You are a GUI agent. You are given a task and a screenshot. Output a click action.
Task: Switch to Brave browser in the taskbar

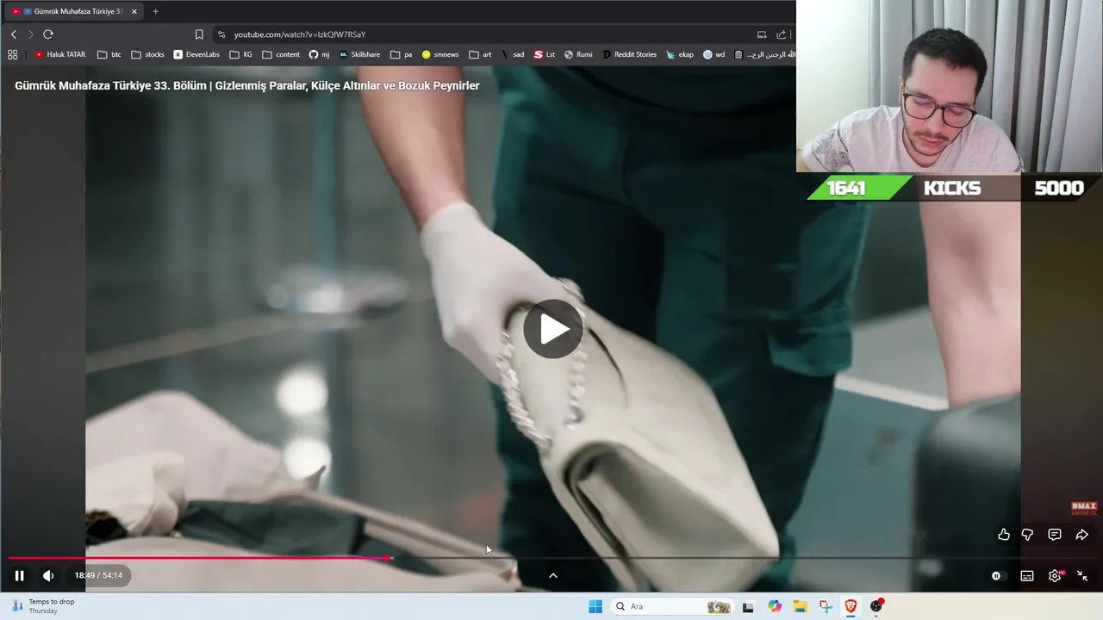(x=851, y=606)
